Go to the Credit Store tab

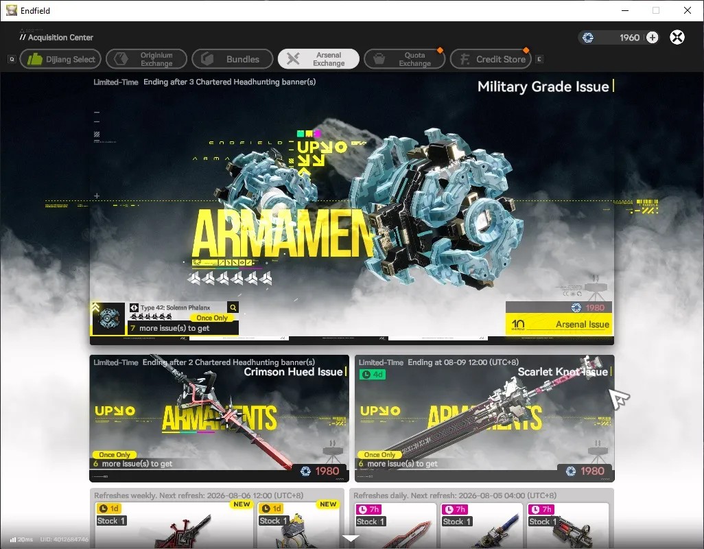point(491,59)
